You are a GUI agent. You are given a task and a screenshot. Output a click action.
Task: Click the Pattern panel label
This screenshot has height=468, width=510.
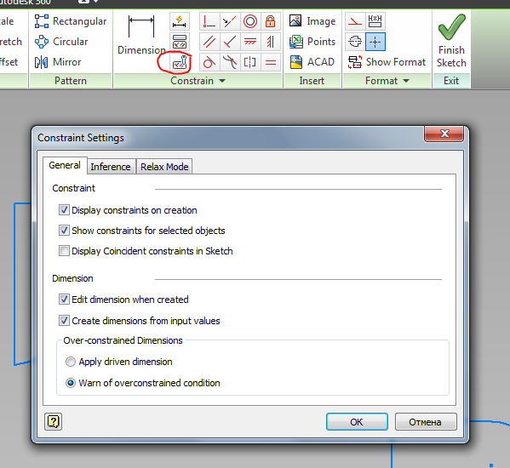71,81
